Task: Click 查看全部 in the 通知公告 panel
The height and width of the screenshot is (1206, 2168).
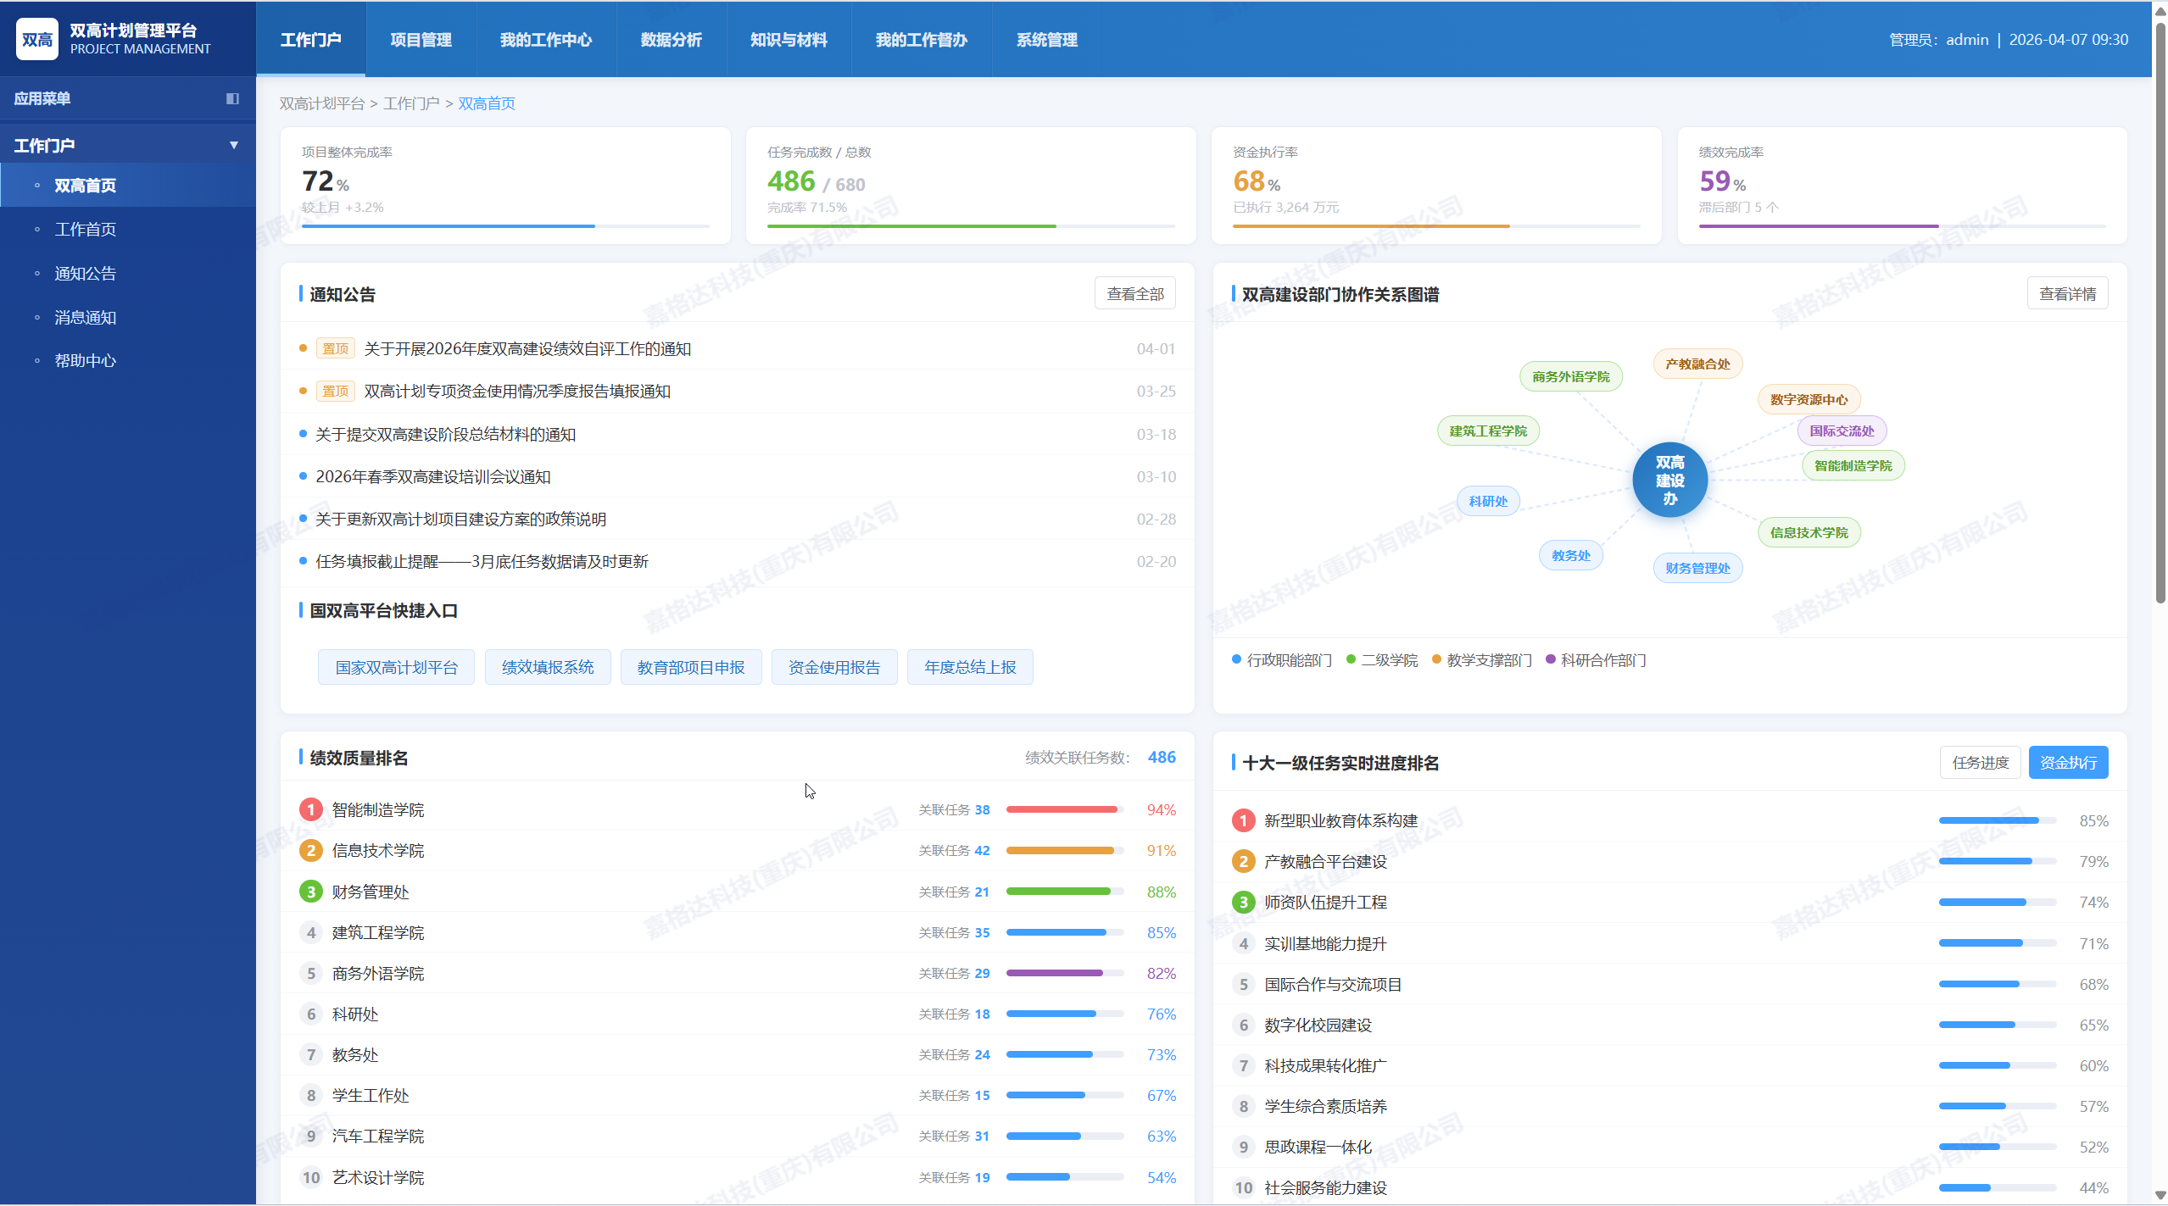Action: (x=1134, y=292)
